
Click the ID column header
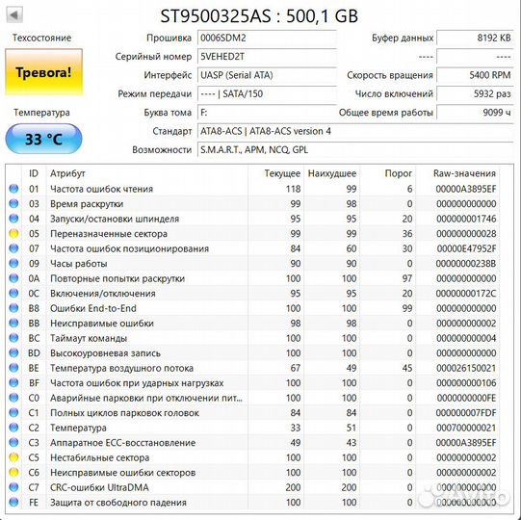click(34, 173)
